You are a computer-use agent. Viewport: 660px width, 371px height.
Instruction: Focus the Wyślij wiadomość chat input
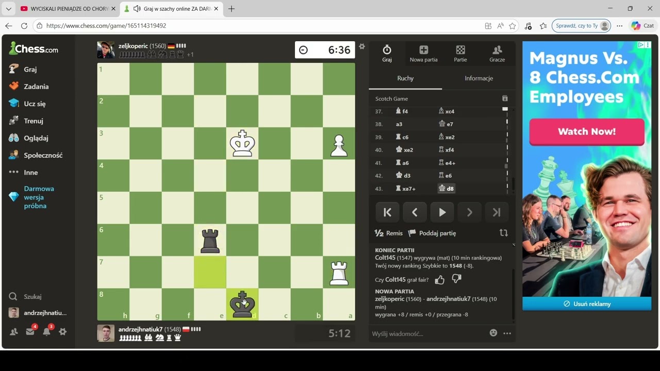pyautogui.click(x=428, y=333)
